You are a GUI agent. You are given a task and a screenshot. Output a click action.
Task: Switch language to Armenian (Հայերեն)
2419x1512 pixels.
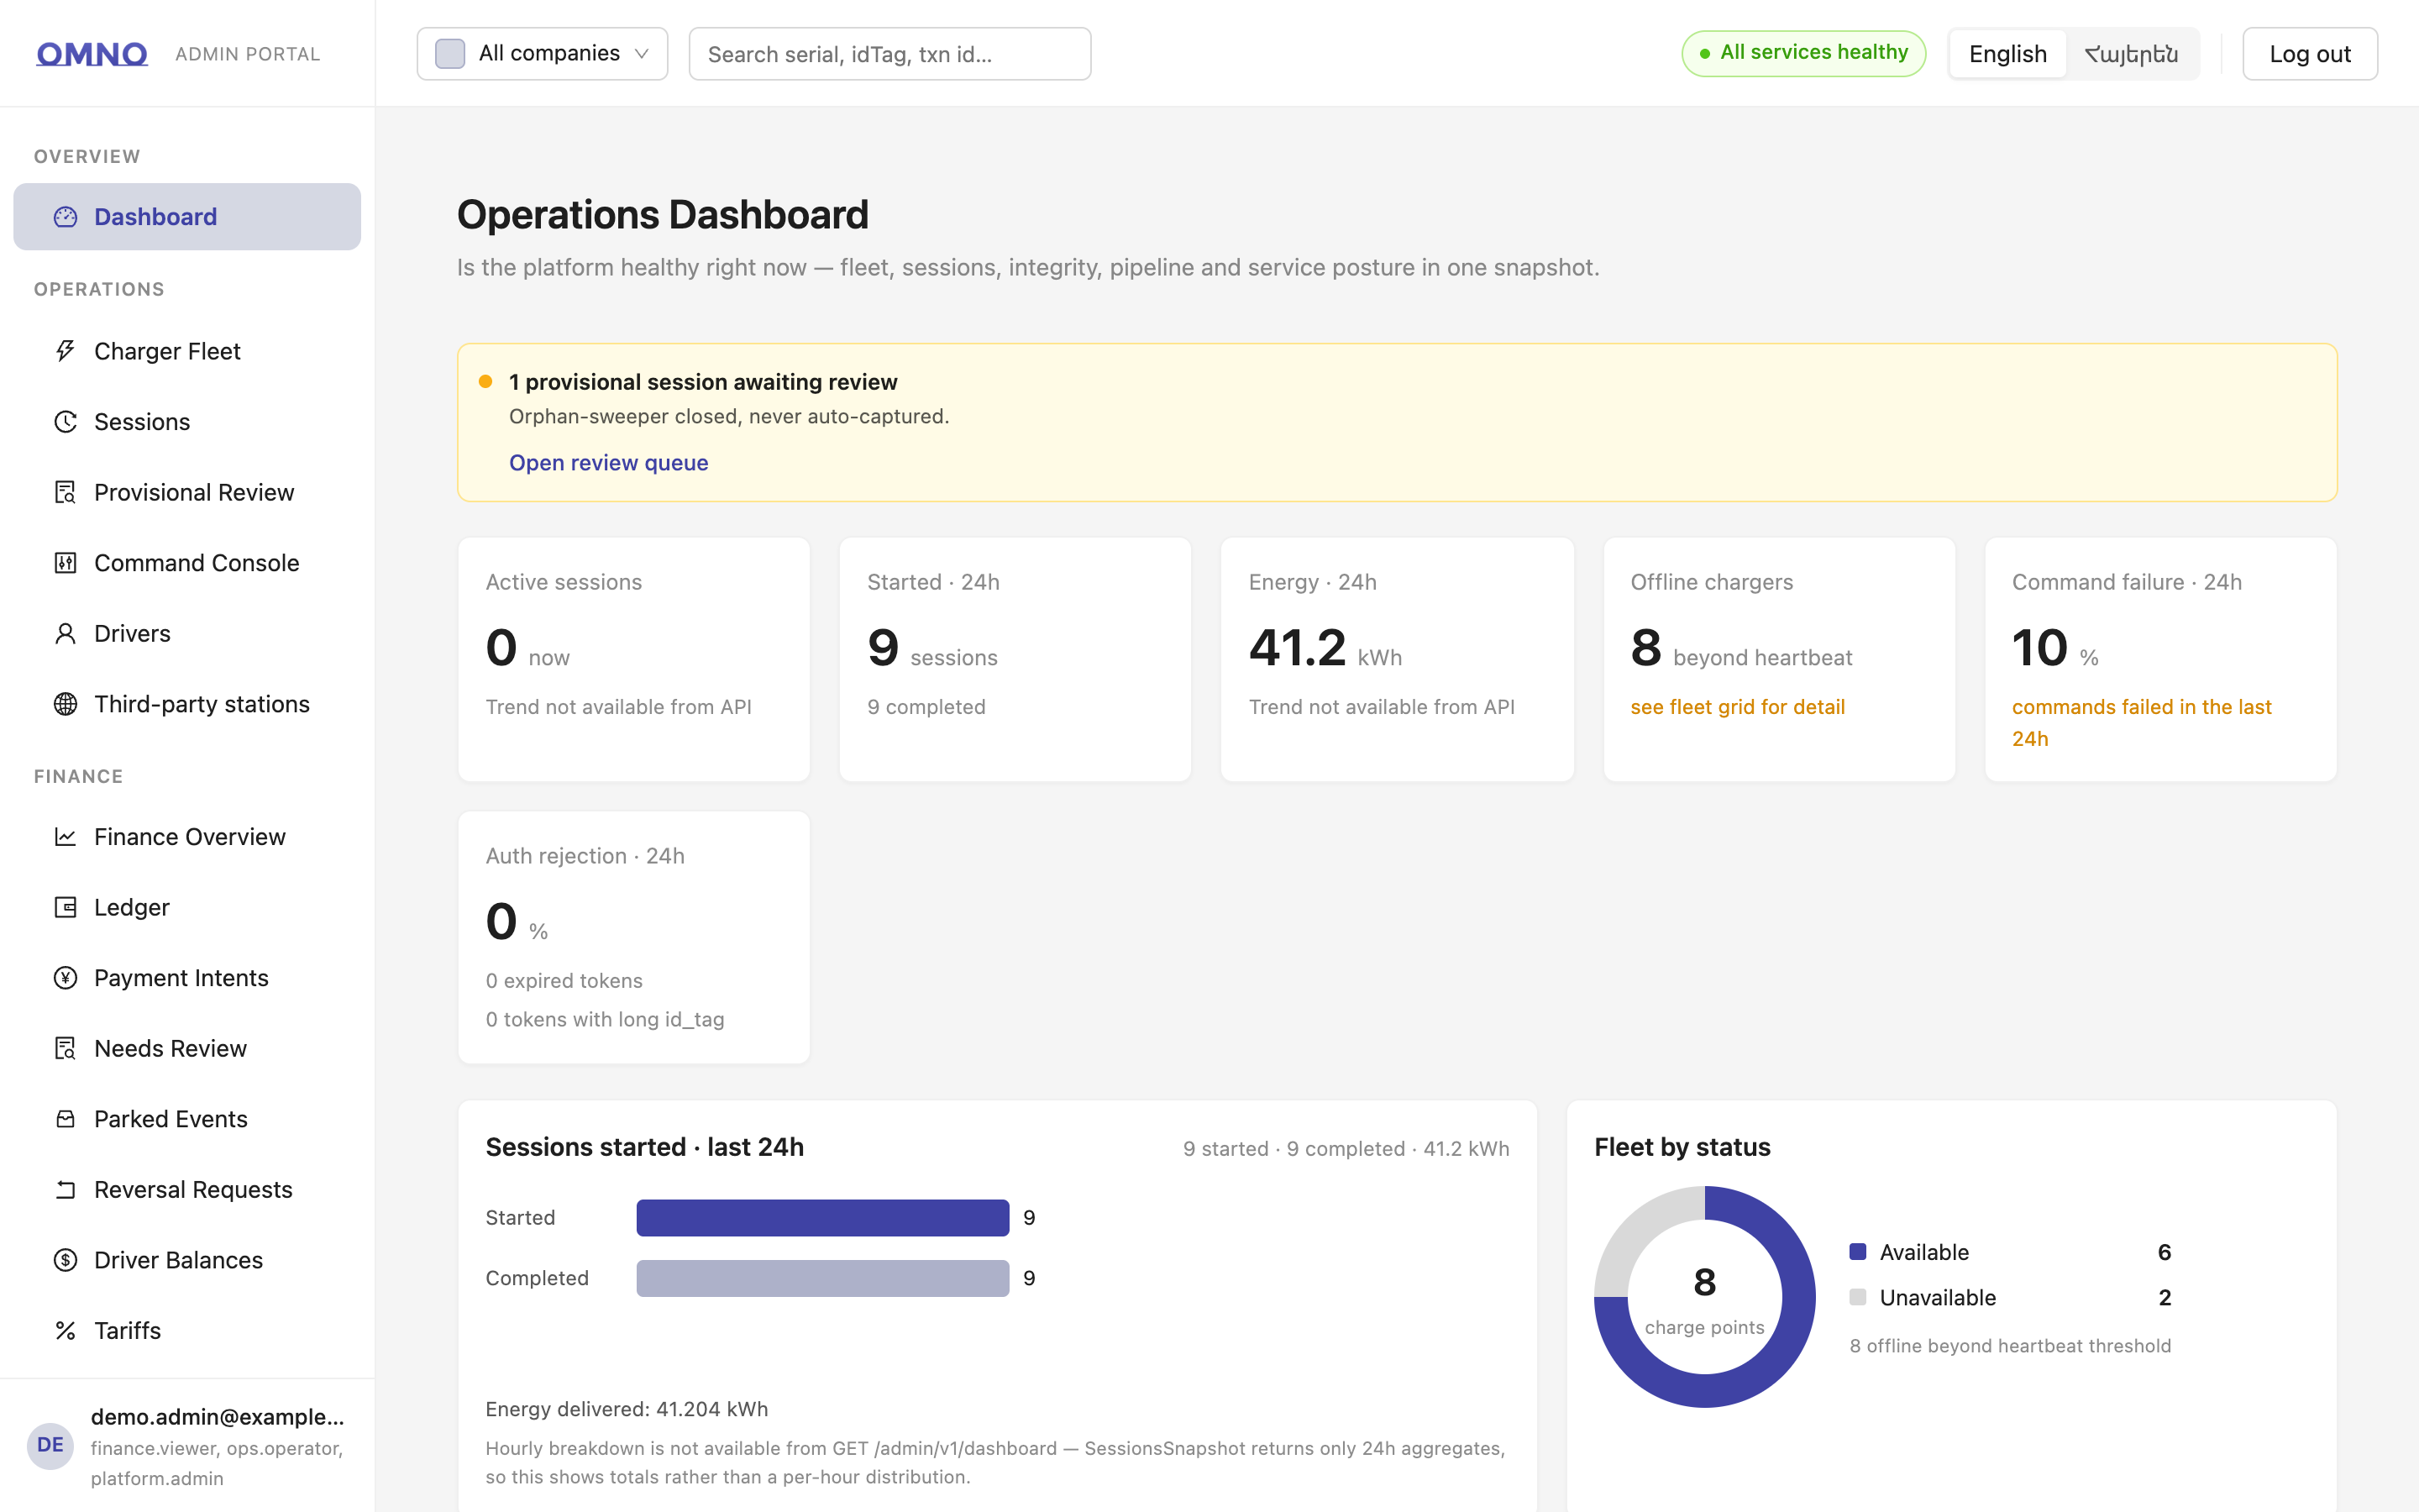pyautogui.click(x=2131, y=54)
